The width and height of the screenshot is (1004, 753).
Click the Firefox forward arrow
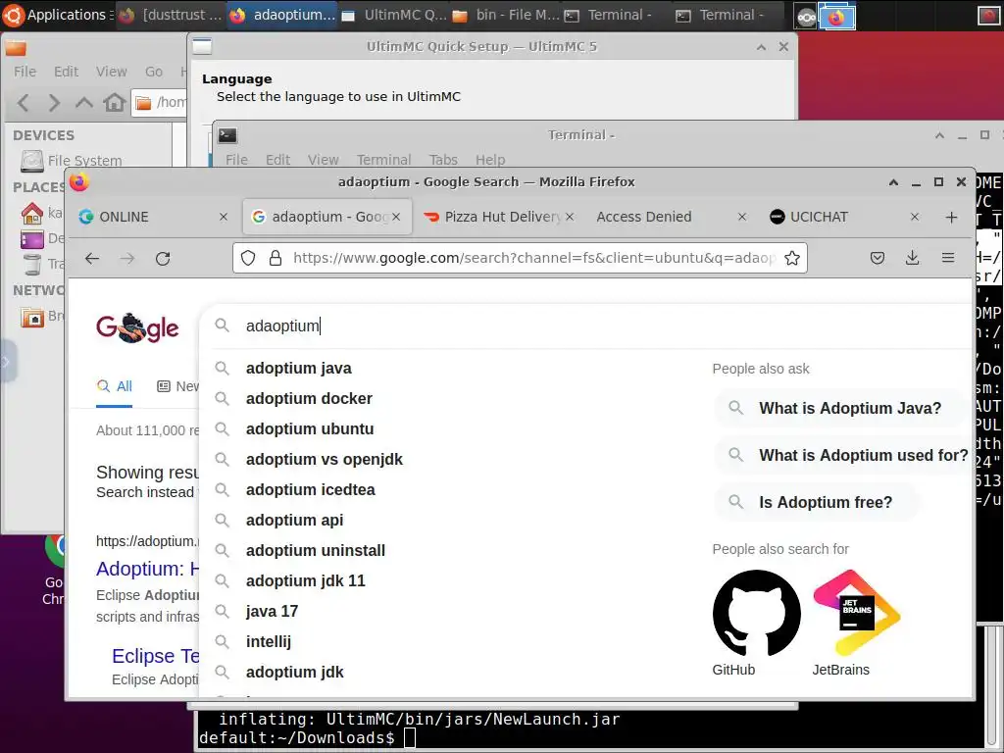(x=127, y=258)
